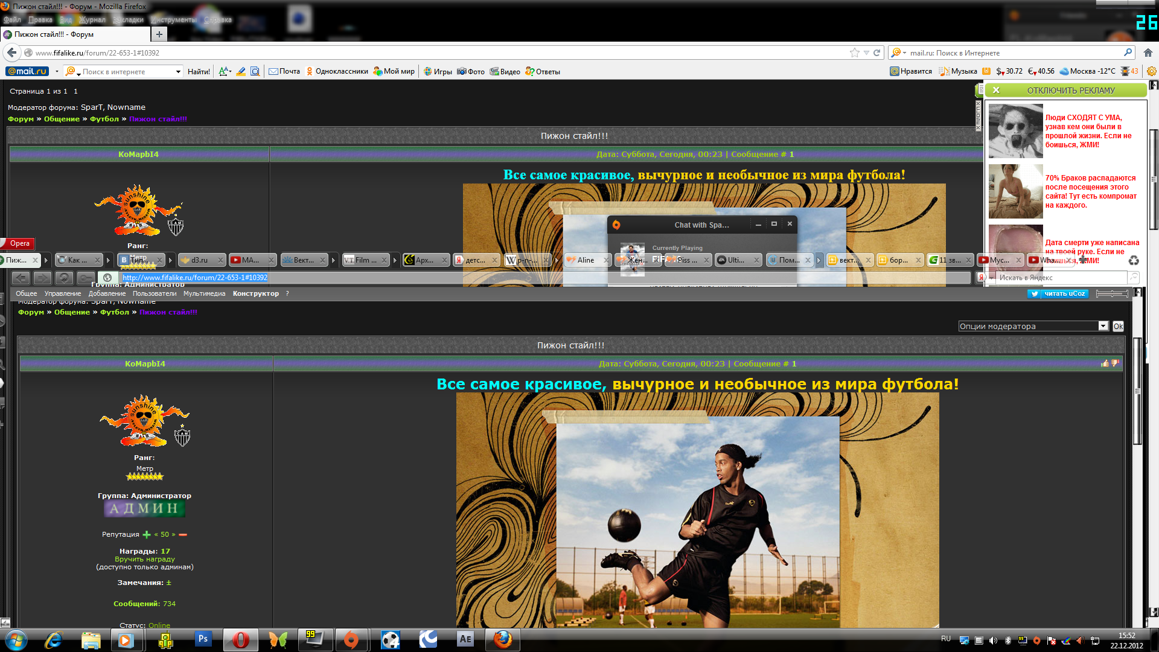The height and width of the screenshot is (652, 1159).
Task: Open the Конструктор menu
Action: pyautogui.click(x=255, y=294)
